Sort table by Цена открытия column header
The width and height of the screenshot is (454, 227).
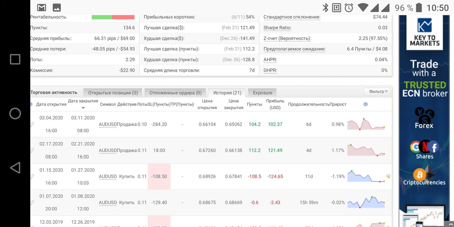[x=207, y=104]
